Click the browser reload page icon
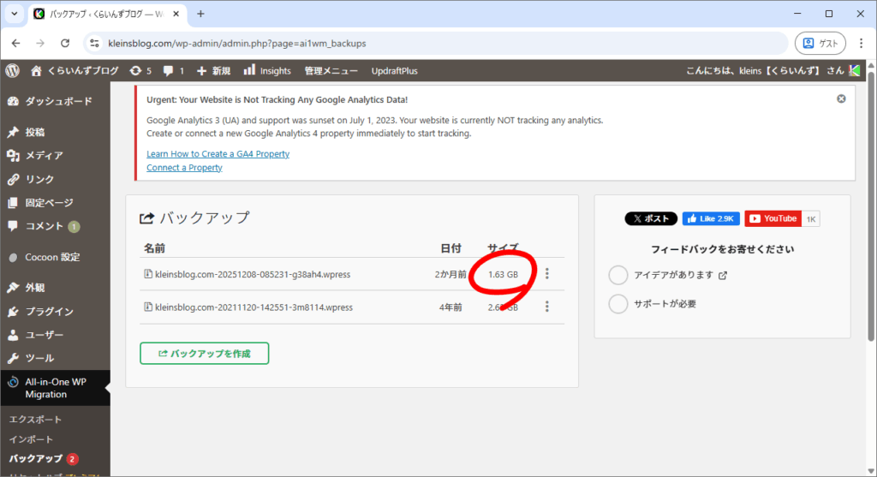 pos(65,43)
